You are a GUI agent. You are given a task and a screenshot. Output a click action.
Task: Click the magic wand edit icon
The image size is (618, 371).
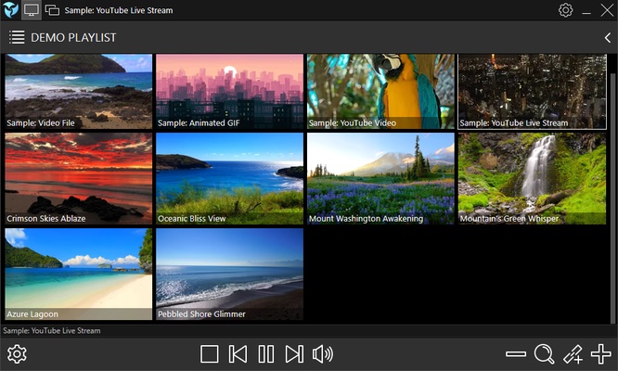click(573, 354)
